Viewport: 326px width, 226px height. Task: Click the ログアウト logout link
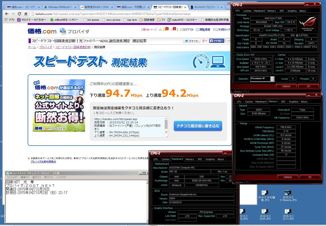(x=187, y=30)
